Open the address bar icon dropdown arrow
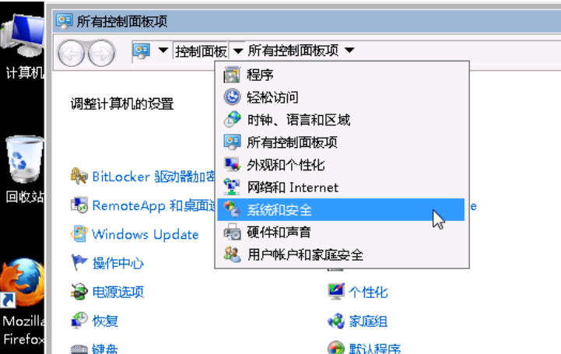The width and height of the screenshot is (561, 354). click(x=163, y=51)
